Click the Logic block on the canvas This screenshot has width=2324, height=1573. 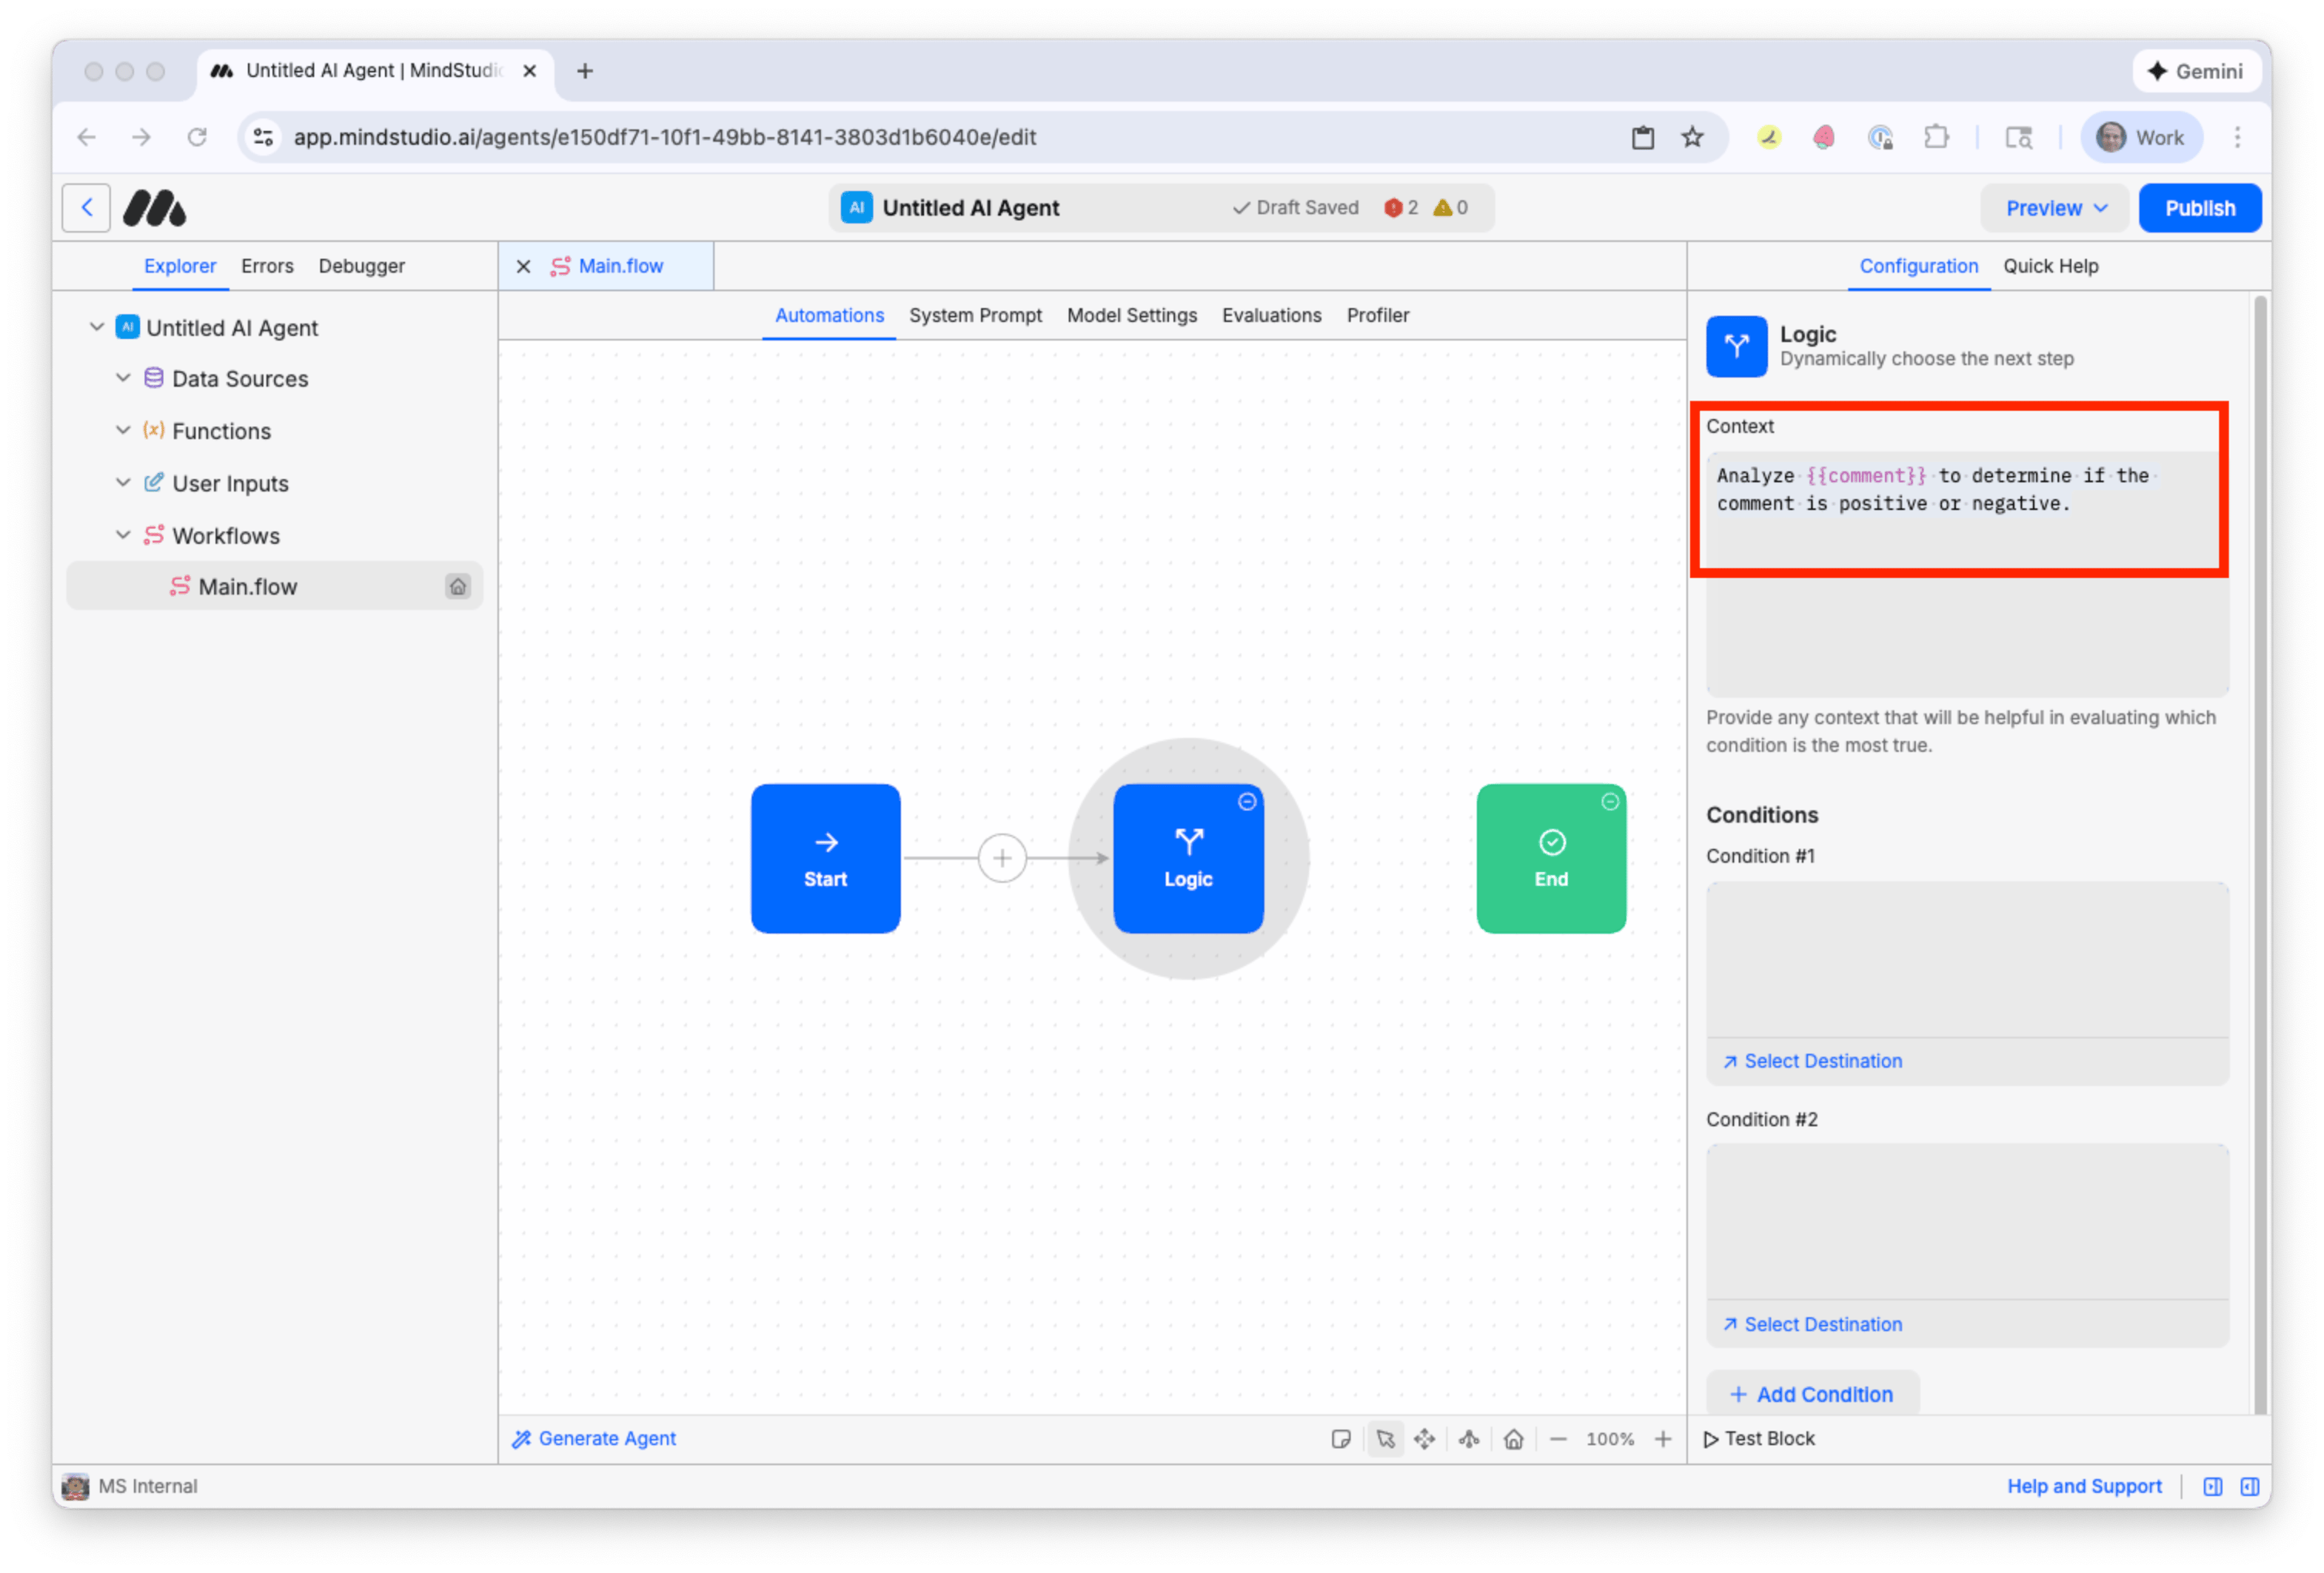coord(1188,859)
